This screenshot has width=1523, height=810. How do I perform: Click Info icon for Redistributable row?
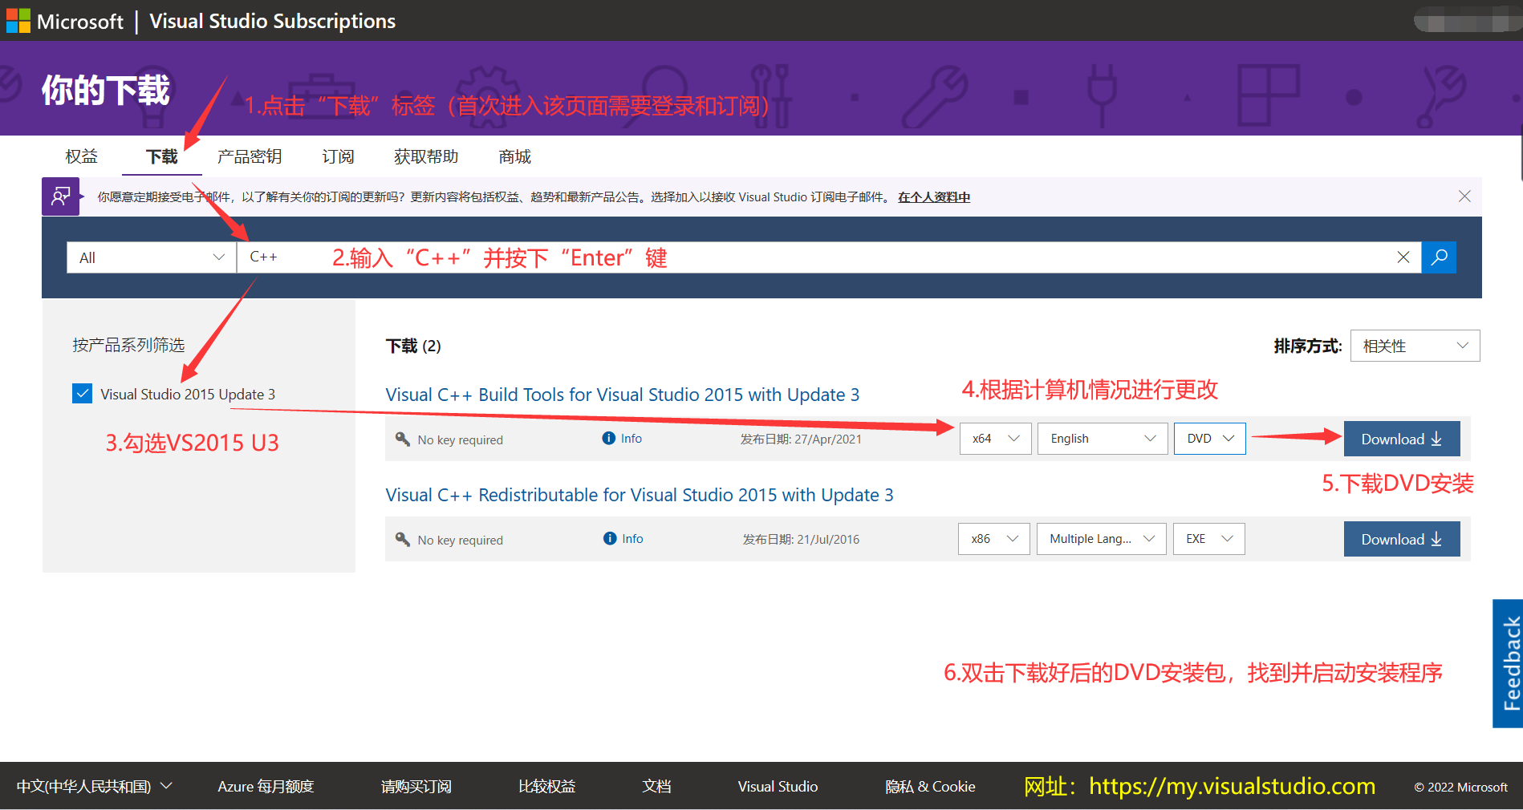point(610,538)
